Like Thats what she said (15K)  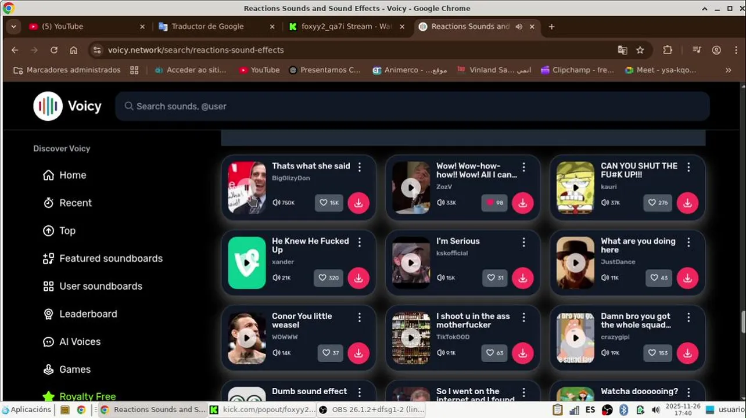(x=329, y=203)
